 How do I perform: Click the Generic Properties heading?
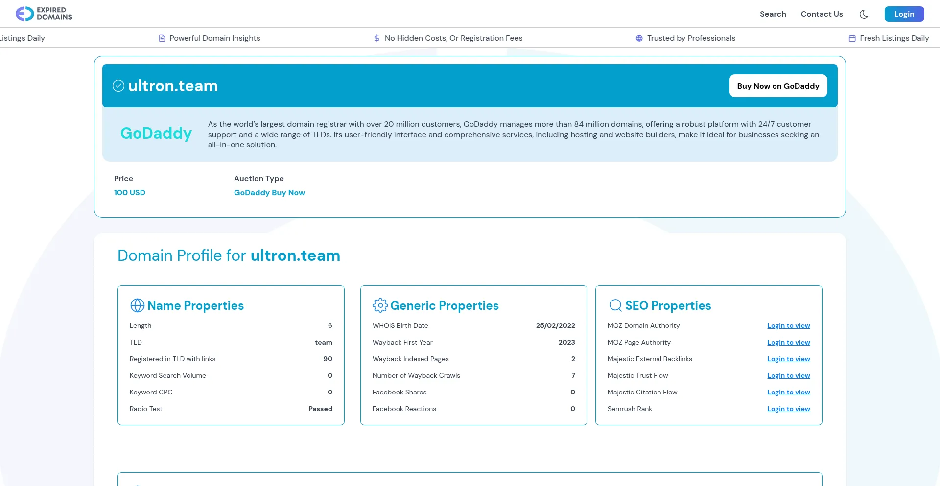click(x=445, y=305)
